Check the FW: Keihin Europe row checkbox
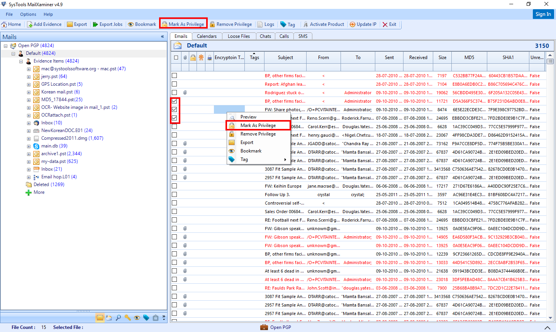Screen dimensions: 556x332 (175, 186)
